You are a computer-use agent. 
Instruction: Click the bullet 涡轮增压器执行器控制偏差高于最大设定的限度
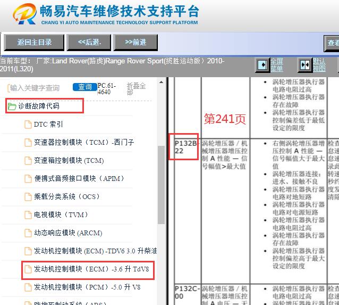299,259
